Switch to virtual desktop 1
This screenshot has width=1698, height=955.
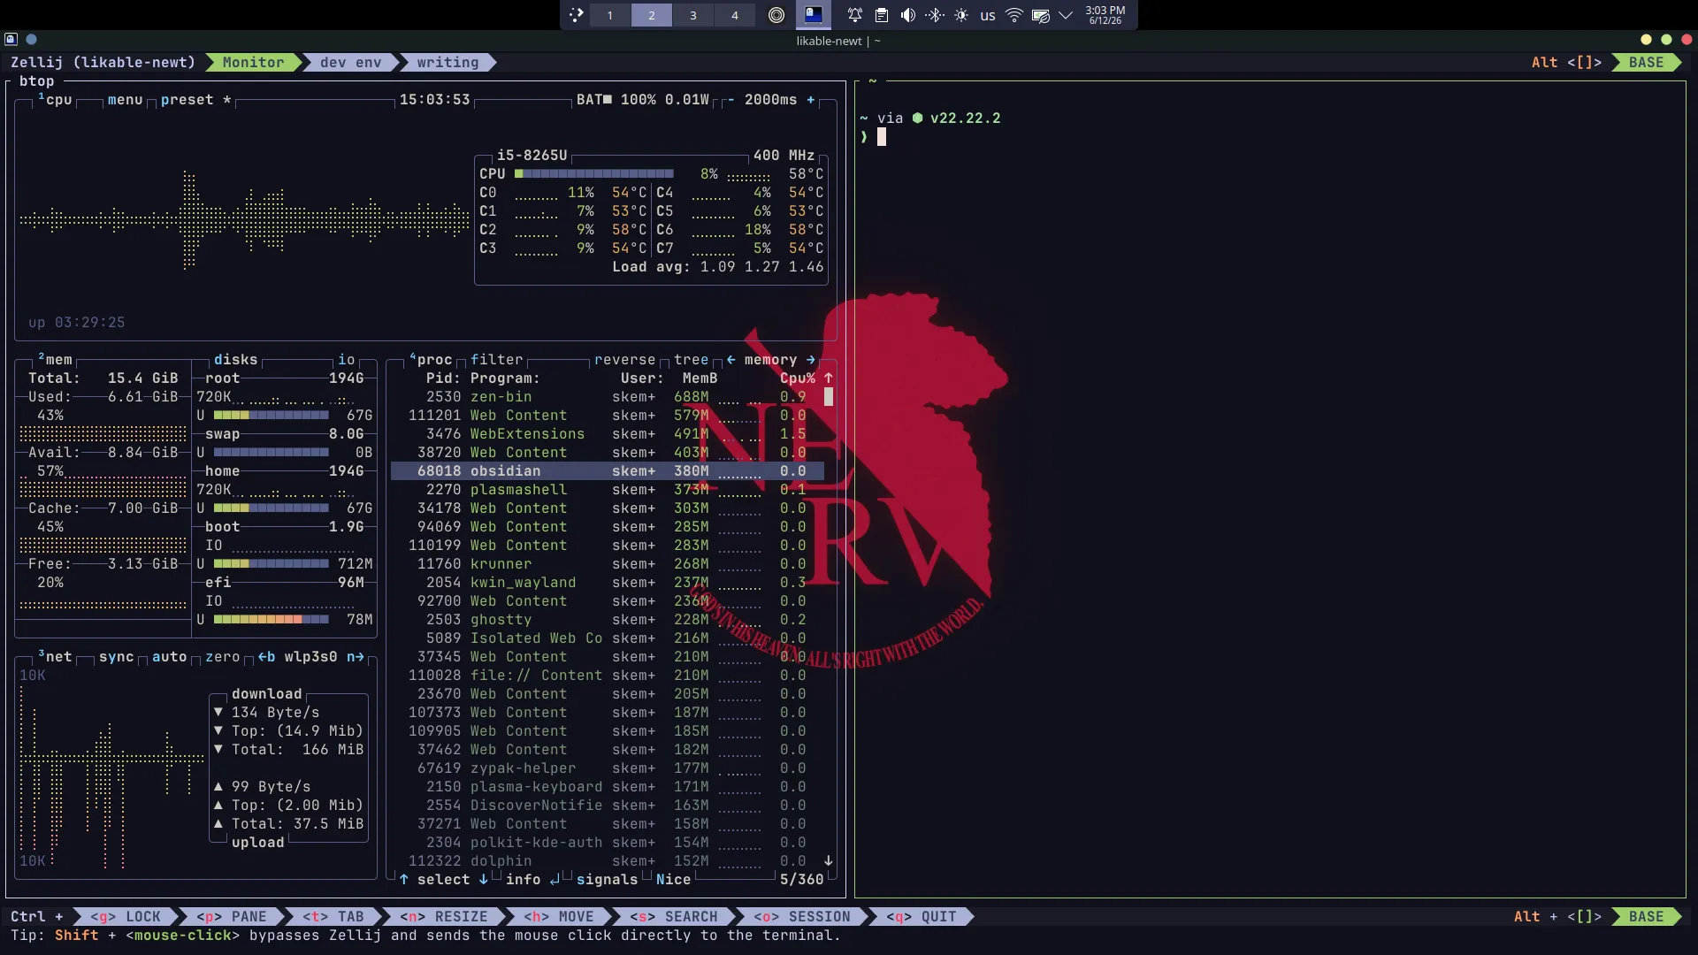(x=609, y=15)
